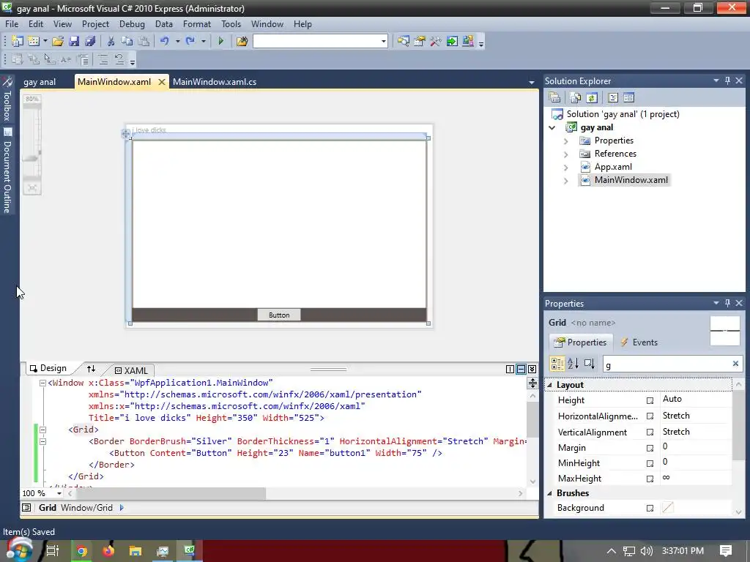Click Solution Explorer's Properties icon
The height and width of the screenshot is (562, 750).
click(x=555, y=97)
